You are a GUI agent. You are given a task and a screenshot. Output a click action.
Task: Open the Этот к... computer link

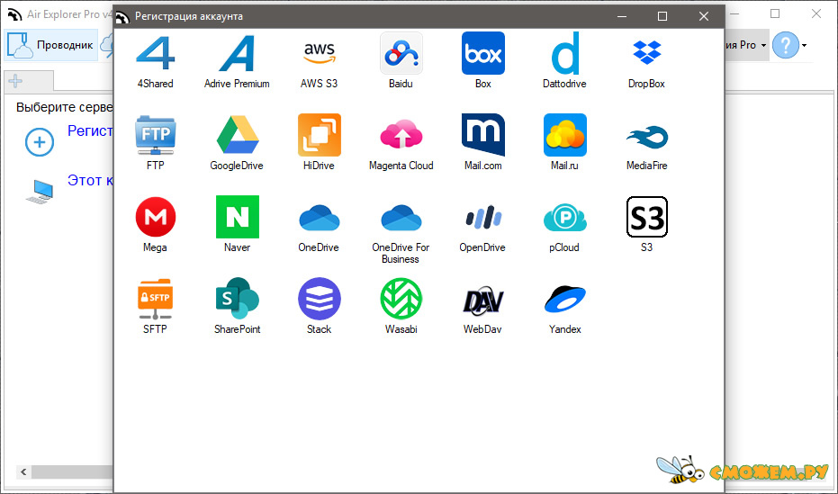pyautogui.click(x=90, y=181)
